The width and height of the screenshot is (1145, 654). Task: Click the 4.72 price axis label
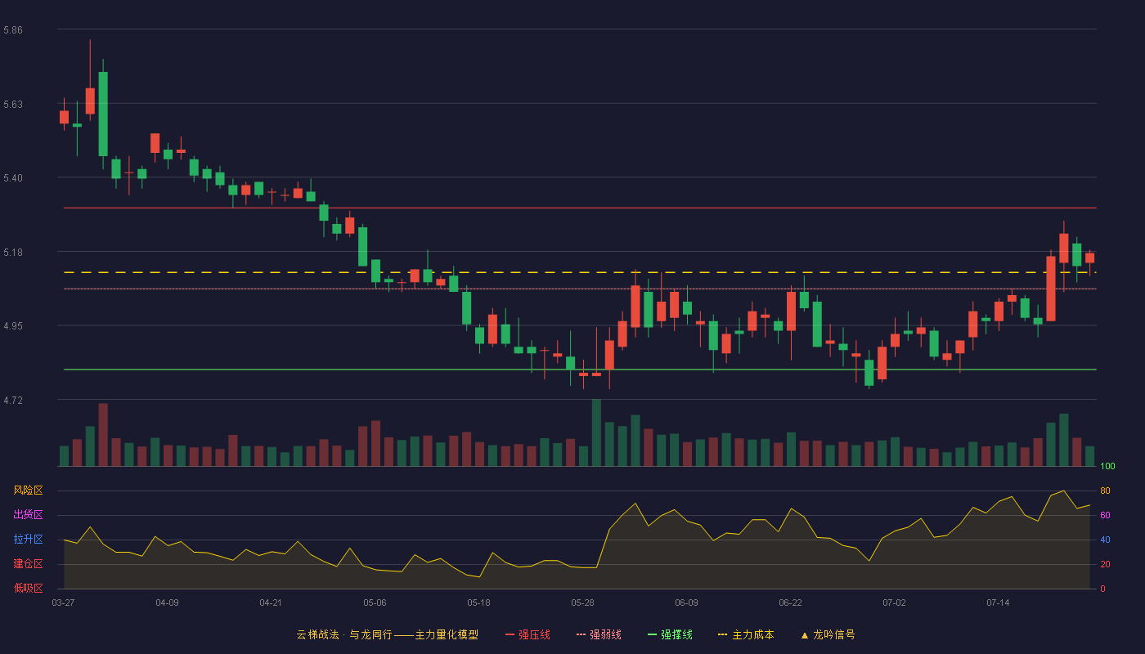[13, 401]
